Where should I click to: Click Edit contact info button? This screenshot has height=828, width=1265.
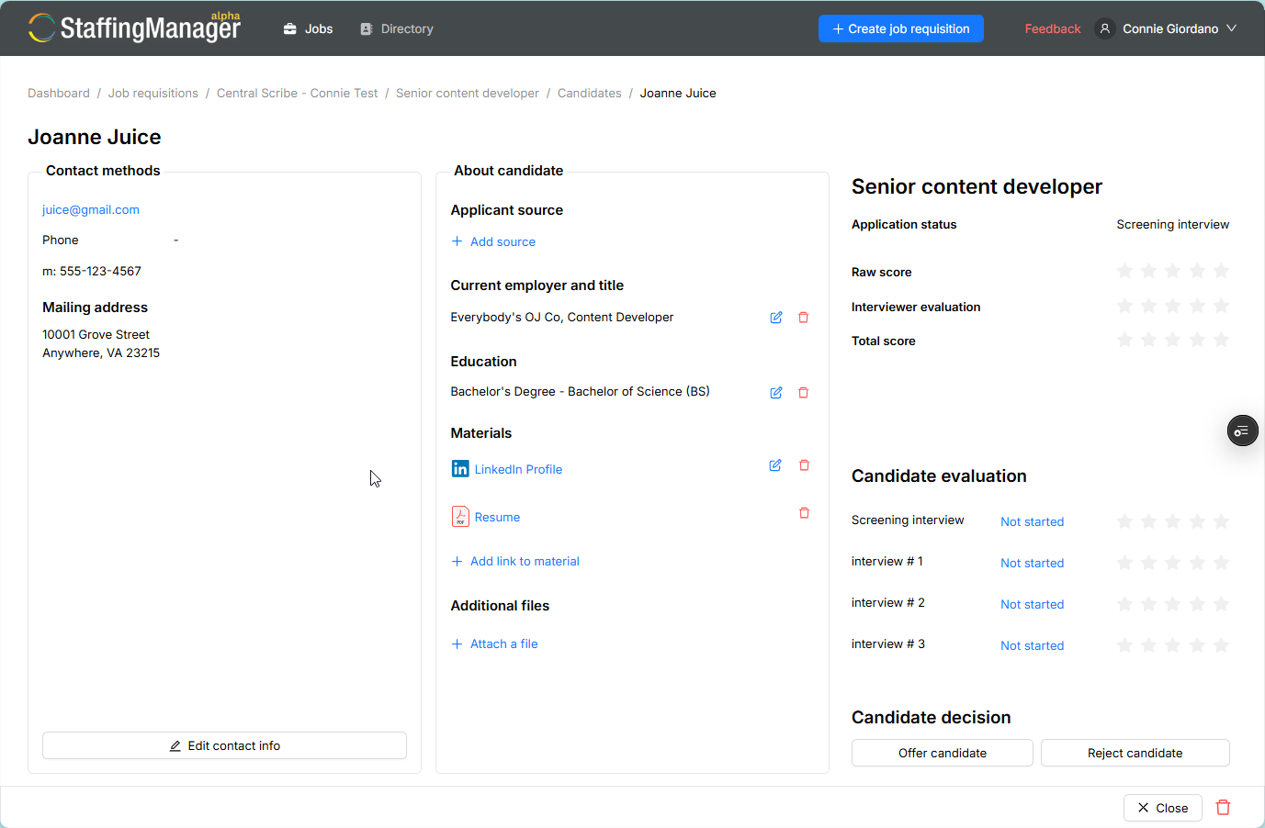click(224, 745)
